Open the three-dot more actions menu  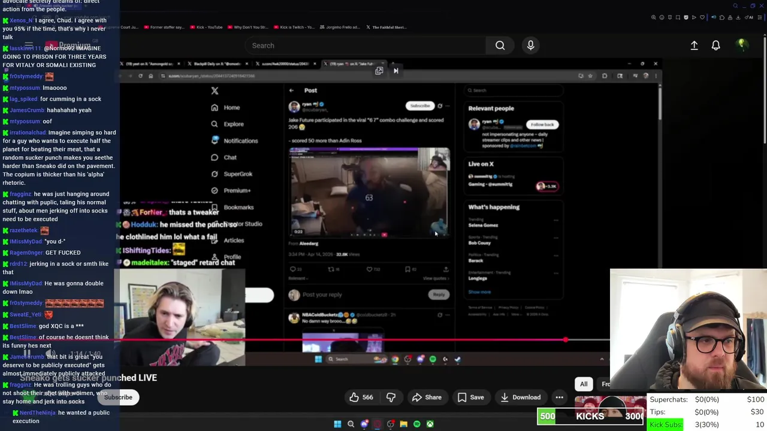559,397
